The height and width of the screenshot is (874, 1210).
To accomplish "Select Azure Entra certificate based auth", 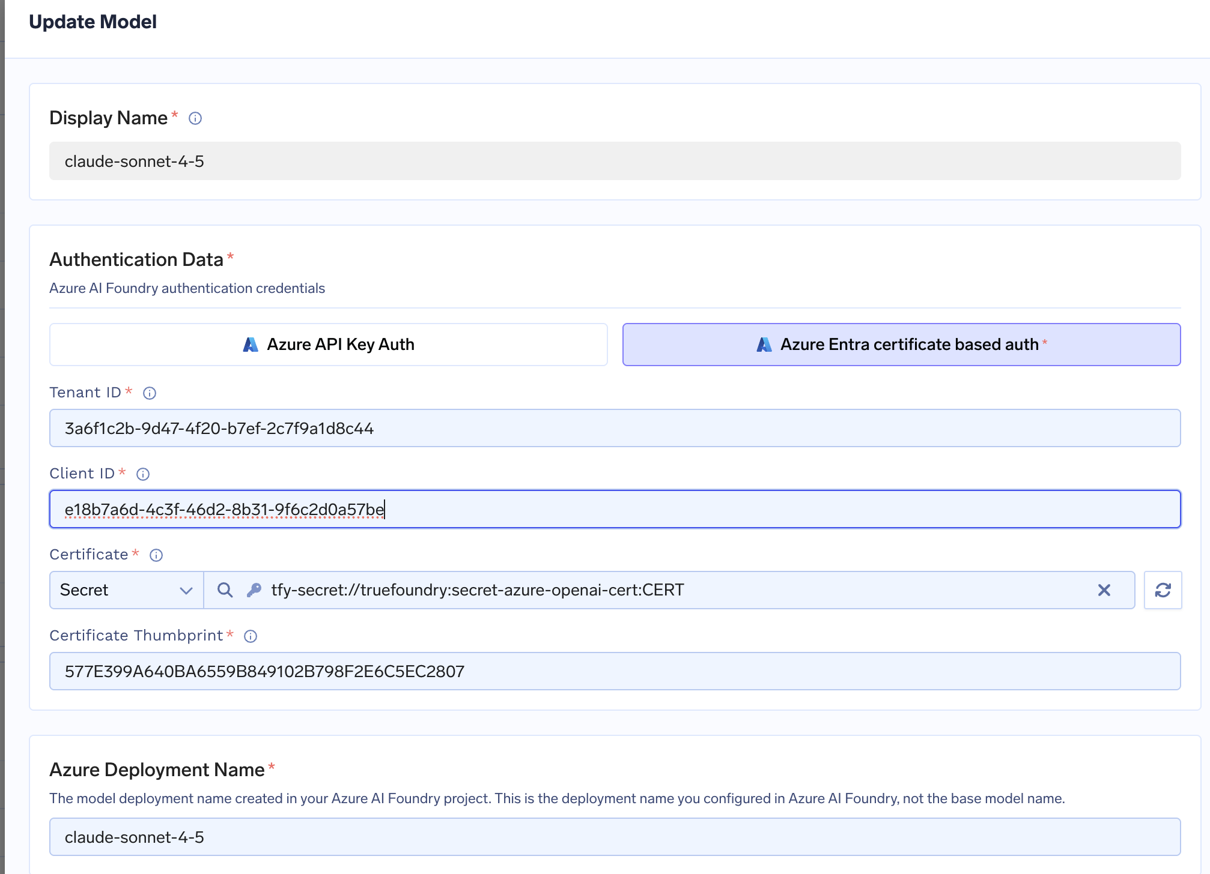I will coord(901,345).
